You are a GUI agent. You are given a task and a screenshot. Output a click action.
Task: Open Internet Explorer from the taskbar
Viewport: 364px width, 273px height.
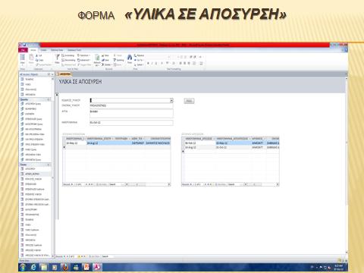33,267
